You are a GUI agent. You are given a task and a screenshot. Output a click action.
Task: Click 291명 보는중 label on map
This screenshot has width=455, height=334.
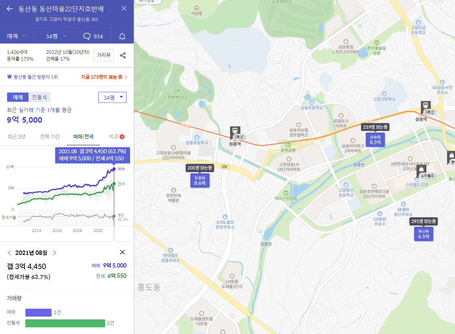click(x=423, y=221)
